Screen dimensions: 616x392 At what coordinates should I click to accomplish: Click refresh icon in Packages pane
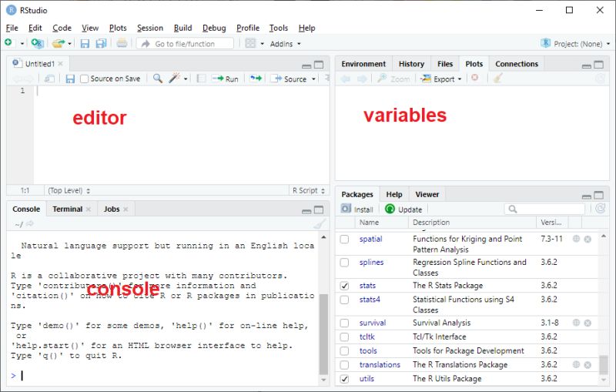(x=600, y=209)
